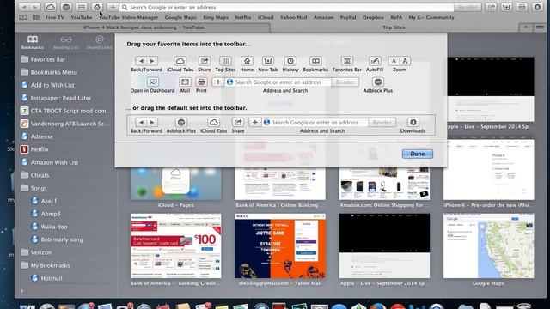Click the Back arrow in Safari's top toolbar
The width and height of the screenshot is (550, 309).
click(24, 7)
